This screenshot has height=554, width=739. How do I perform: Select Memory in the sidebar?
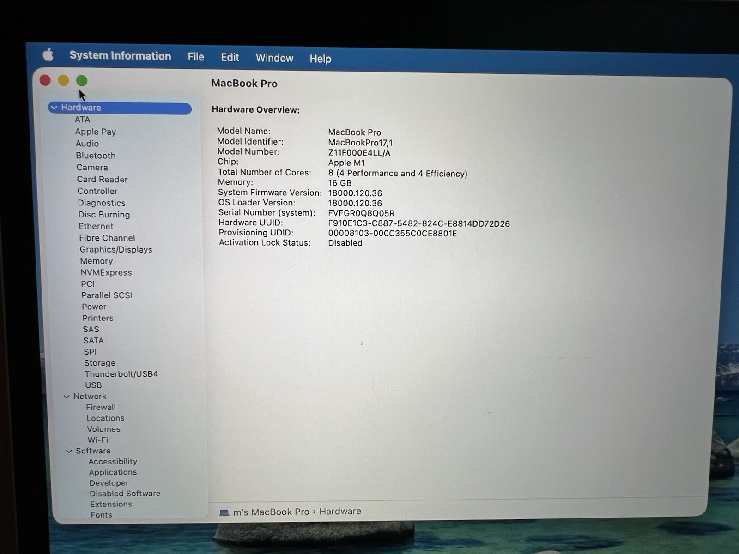(97, 261)
